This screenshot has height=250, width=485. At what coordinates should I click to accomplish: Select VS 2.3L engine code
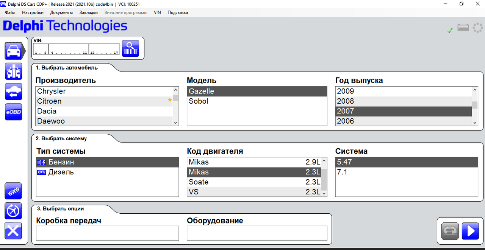[x=254, y=192]
